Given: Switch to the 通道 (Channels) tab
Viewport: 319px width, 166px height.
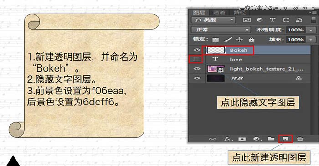Looking at the screenshot, I should [x=219, y=12].
